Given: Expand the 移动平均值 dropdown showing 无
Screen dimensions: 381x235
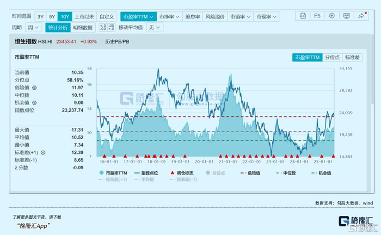Looking at the screenshot, I should [155, 27].
